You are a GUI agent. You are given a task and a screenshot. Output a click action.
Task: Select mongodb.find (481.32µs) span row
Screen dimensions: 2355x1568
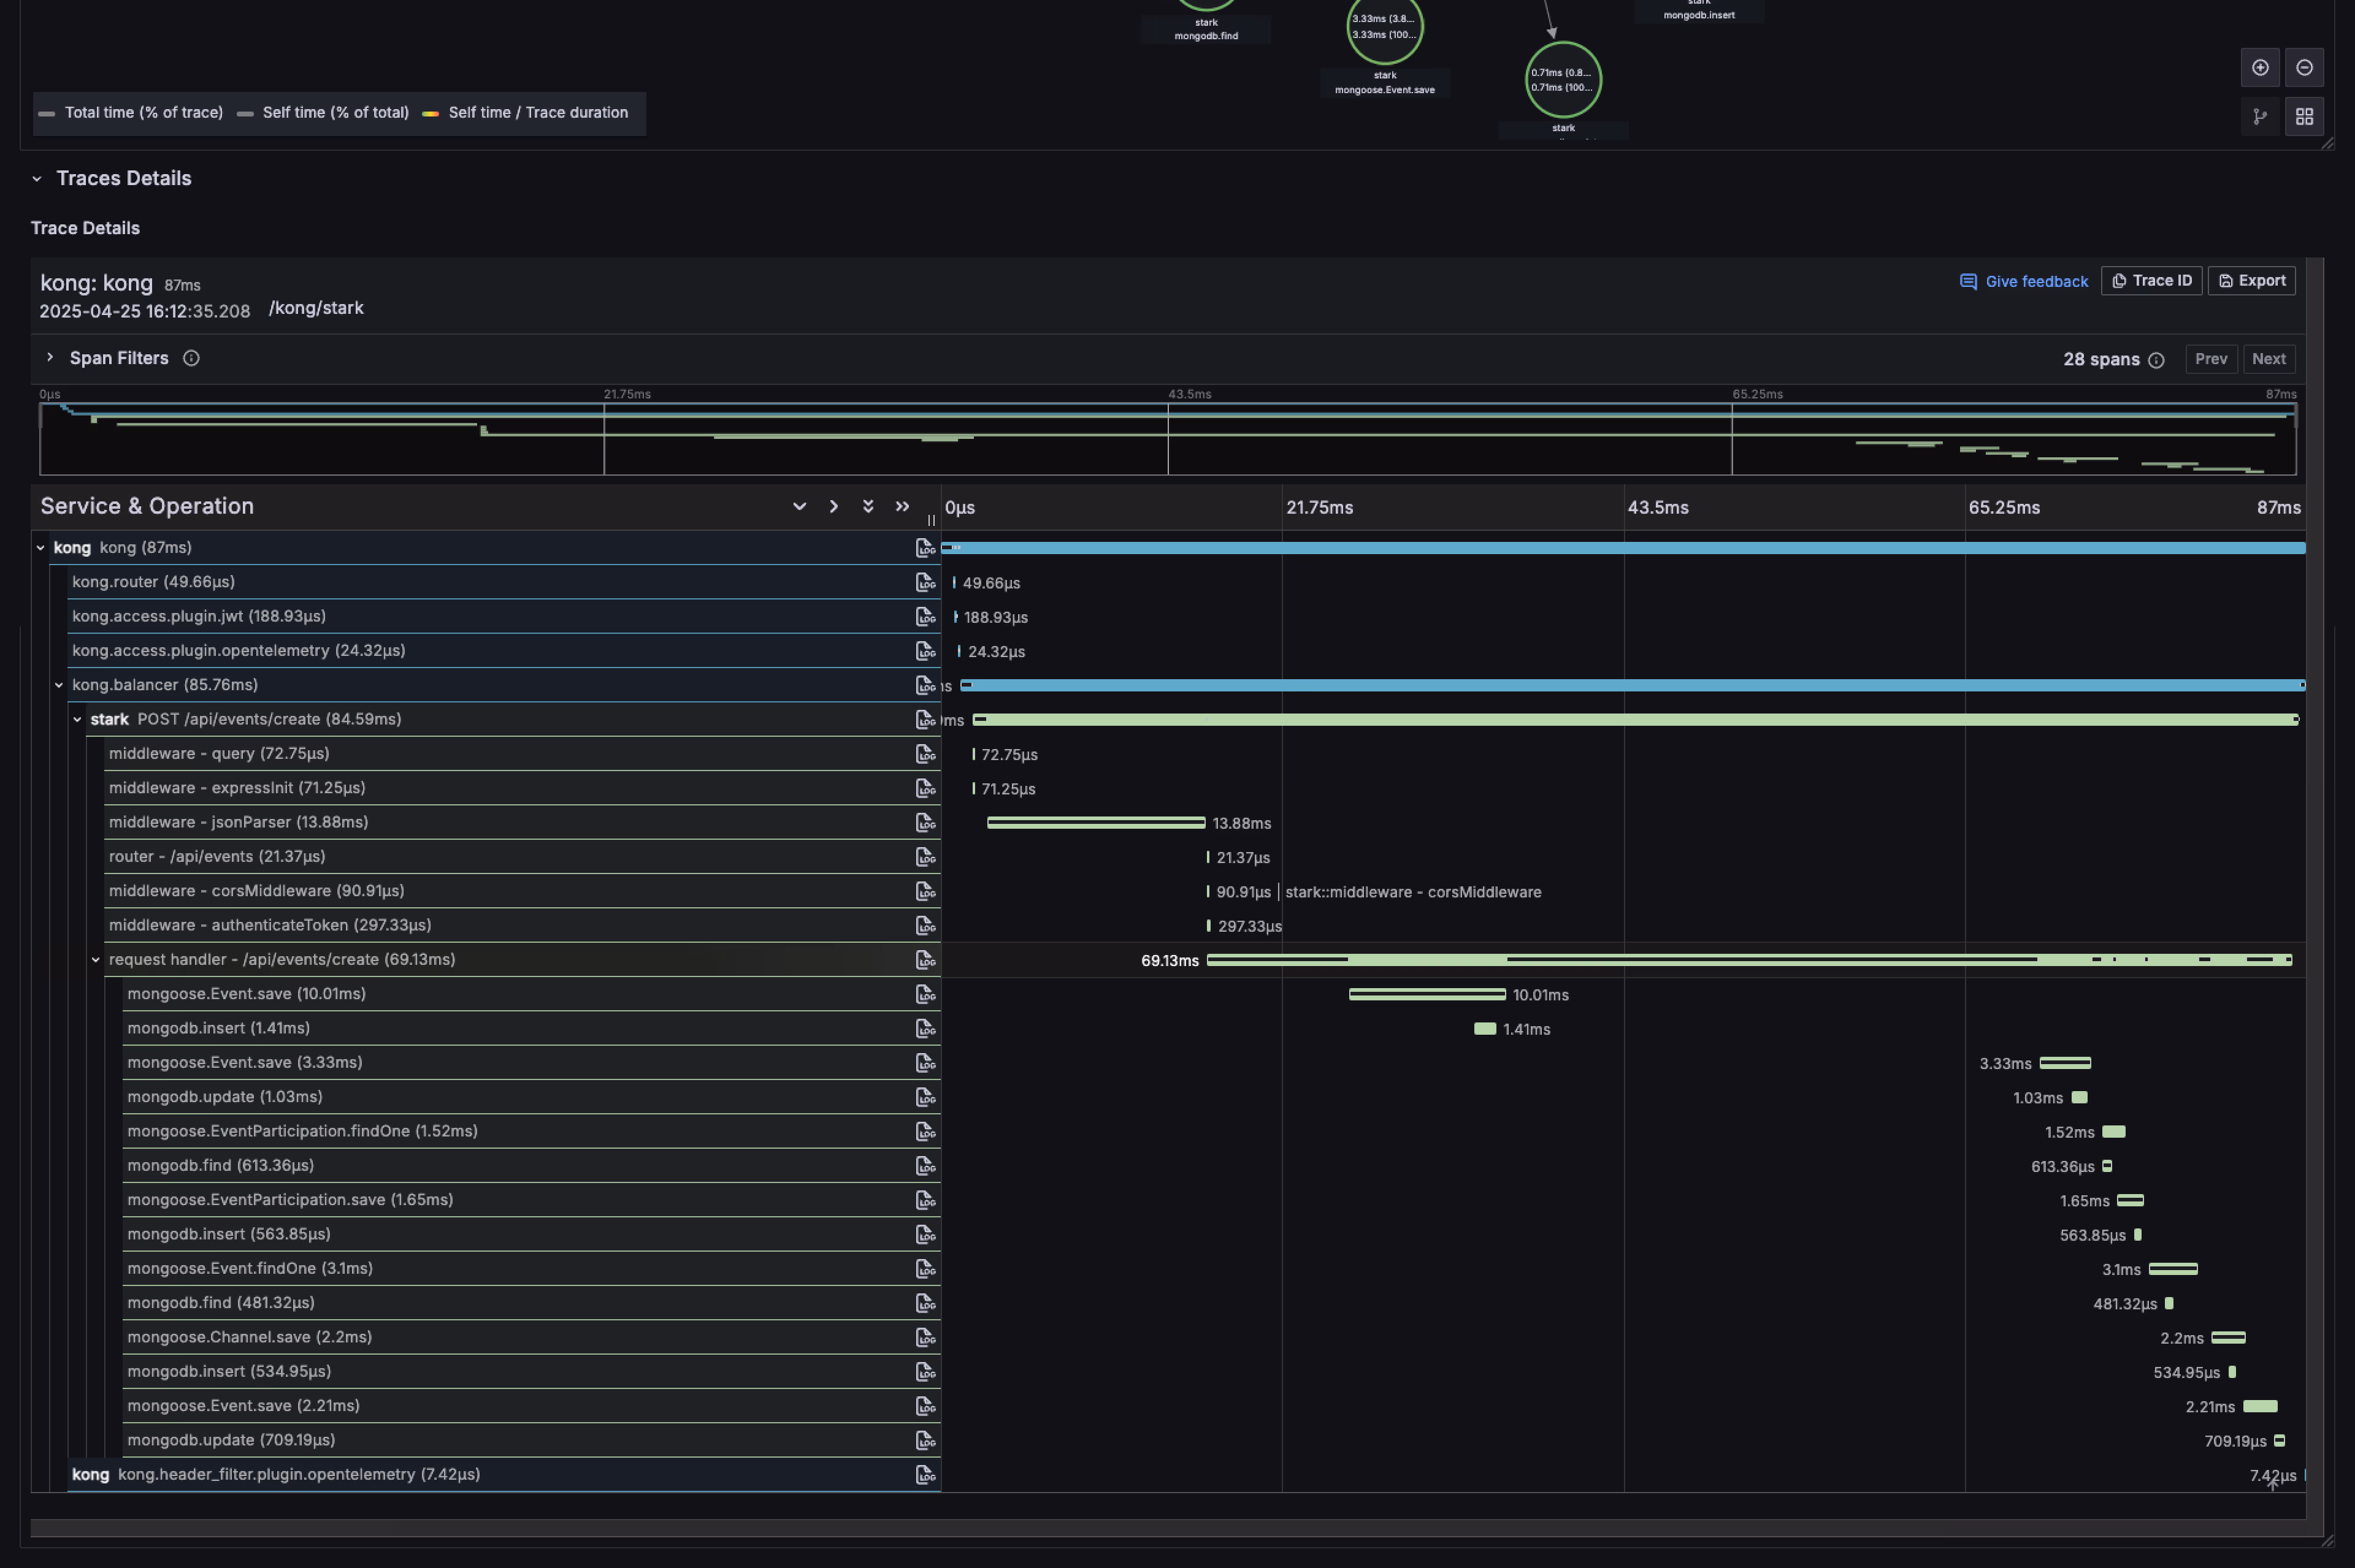531,1303
